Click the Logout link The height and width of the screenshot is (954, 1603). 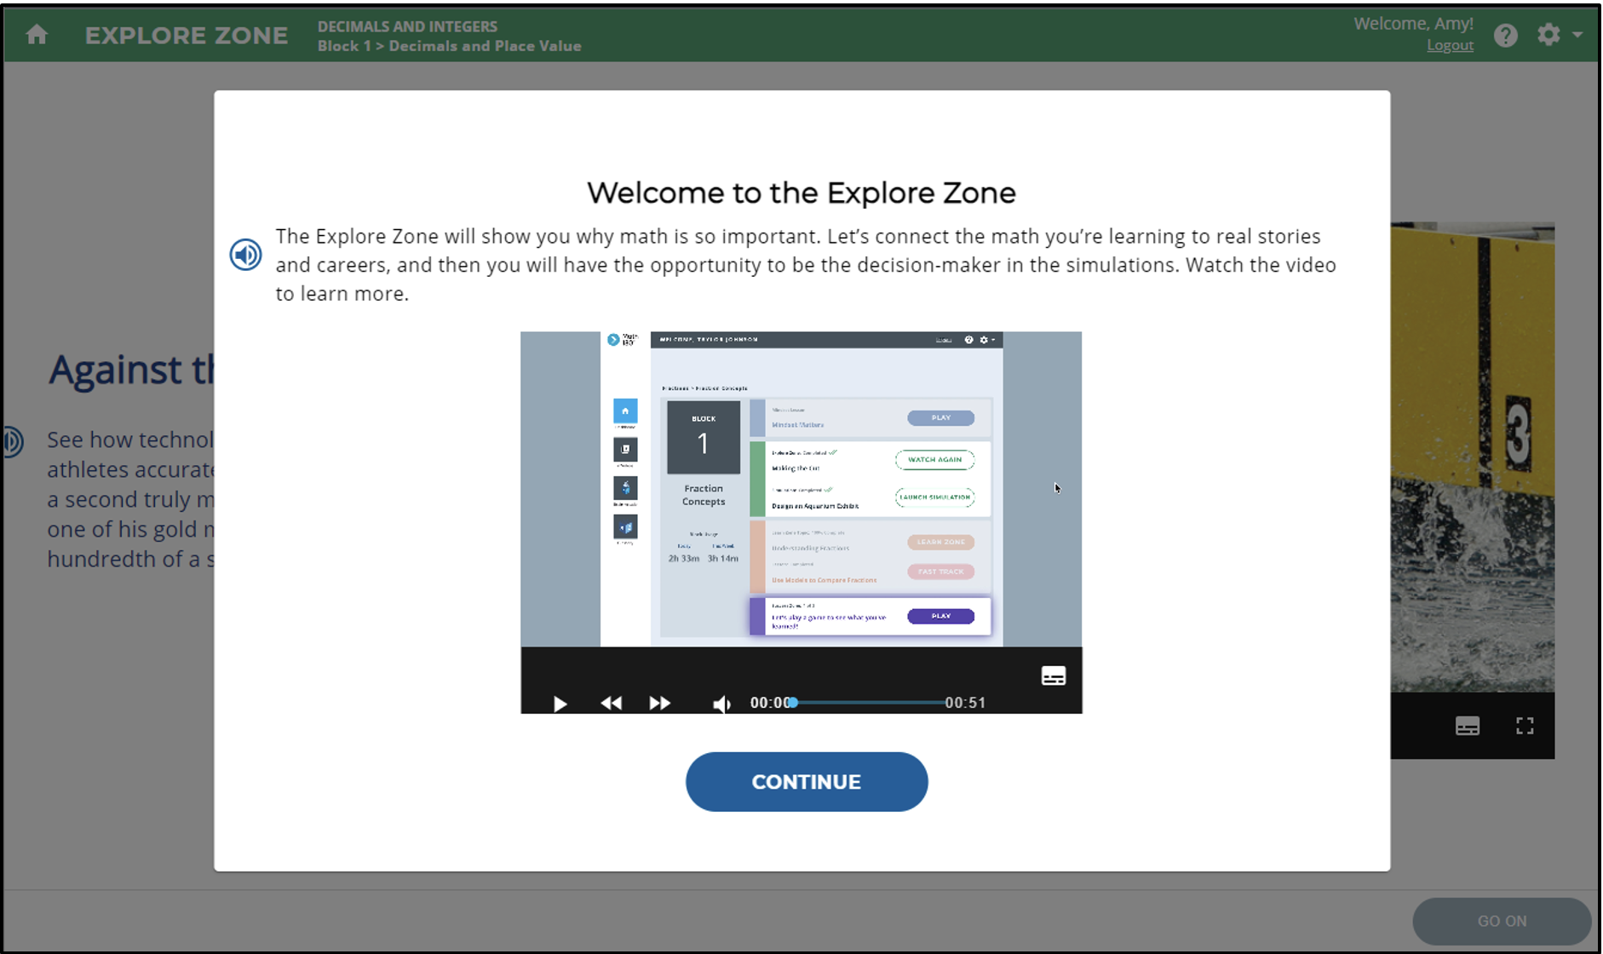(x=1450, y=46)
